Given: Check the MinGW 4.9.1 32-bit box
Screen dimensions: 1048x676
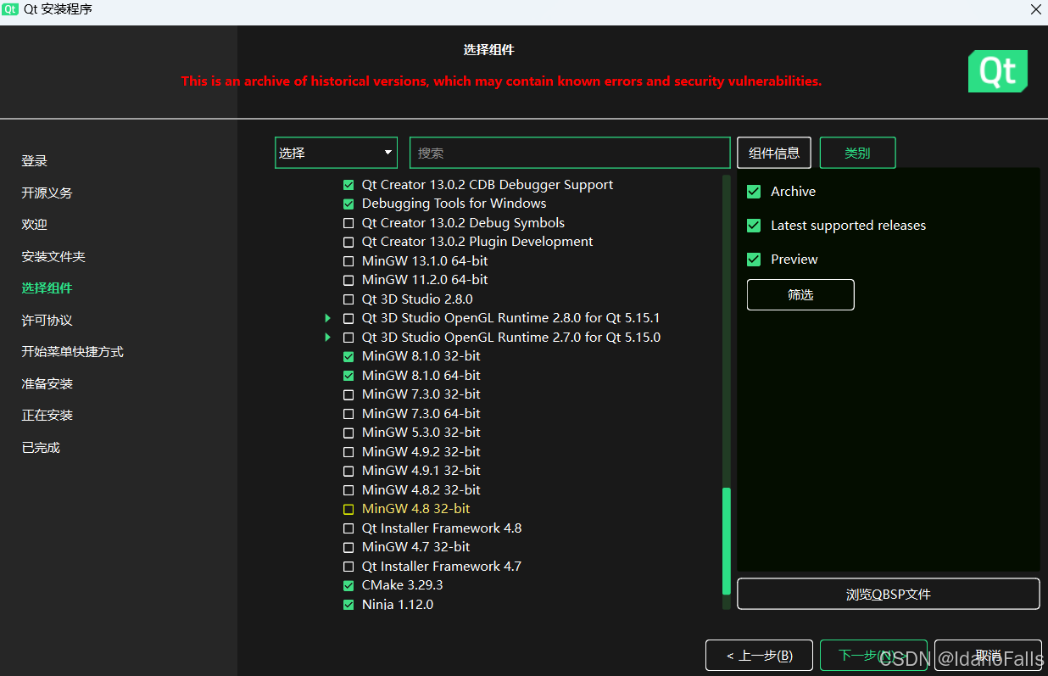Looking at the screenshot, I should (348, 471).
